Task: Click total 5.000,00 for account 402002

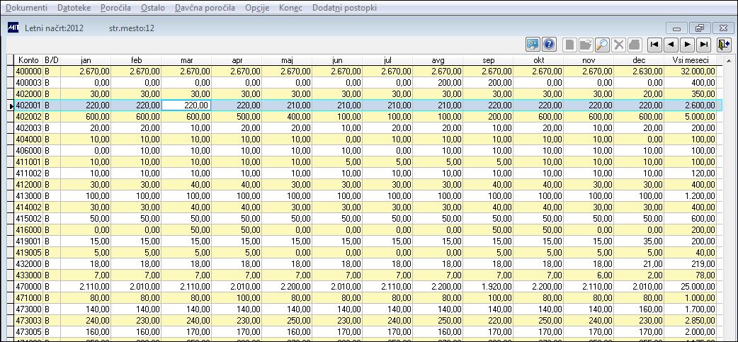Action: tap(690, 117)
